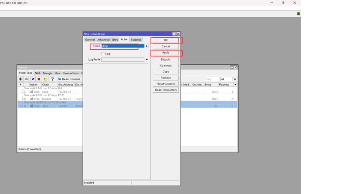Click the Find search field
The height and width of the screenshot is (194, 345).
pyautogui.click(x=212, y=79)
